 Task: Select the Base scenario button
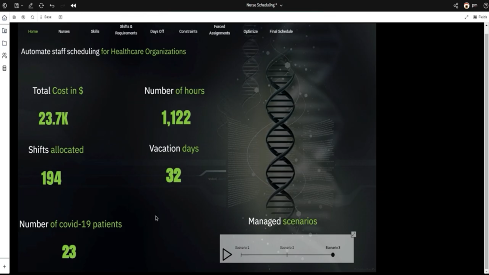coord(46,17)
